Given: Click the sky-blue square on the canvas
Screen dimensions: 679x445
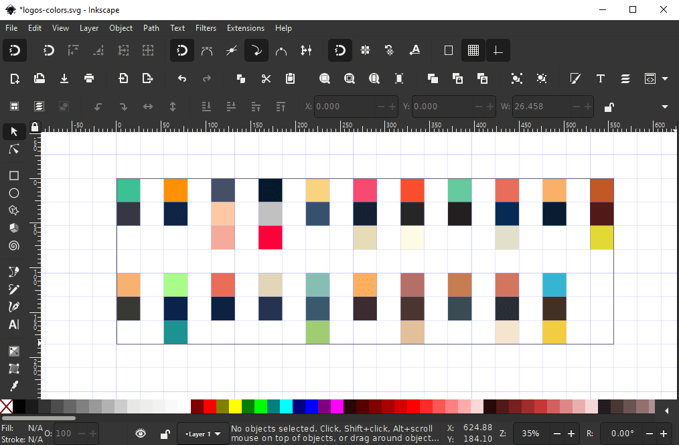Looking at the screenshot, I should pos(554,285).
